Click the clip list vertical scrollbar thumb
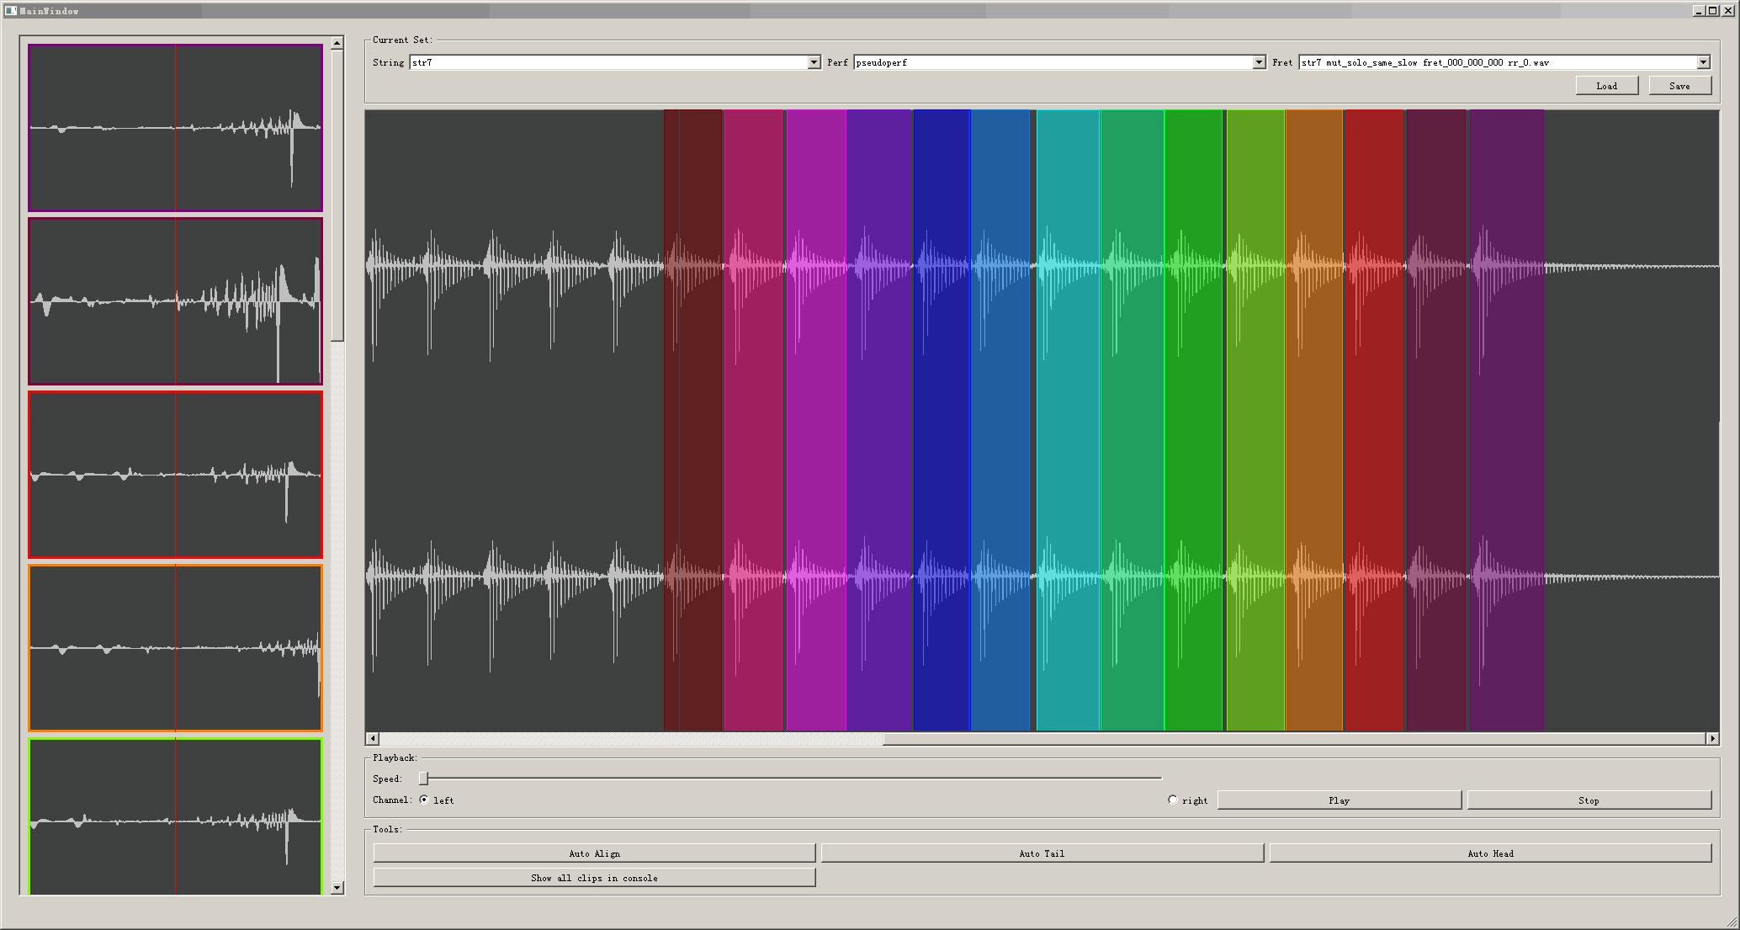1740x930 pixels. click(x=337, y=195)
